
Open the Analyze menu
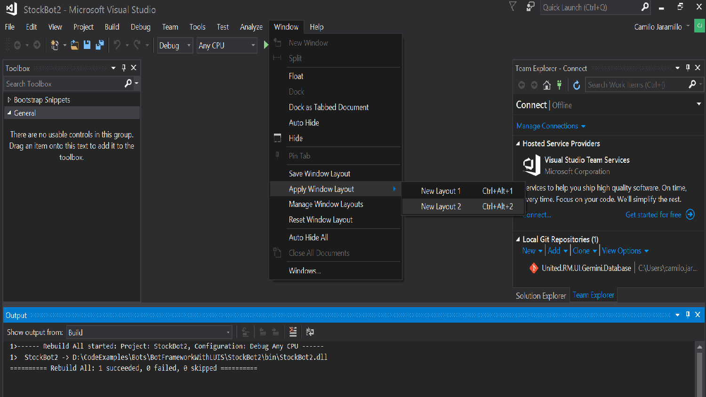click(251, 27)
